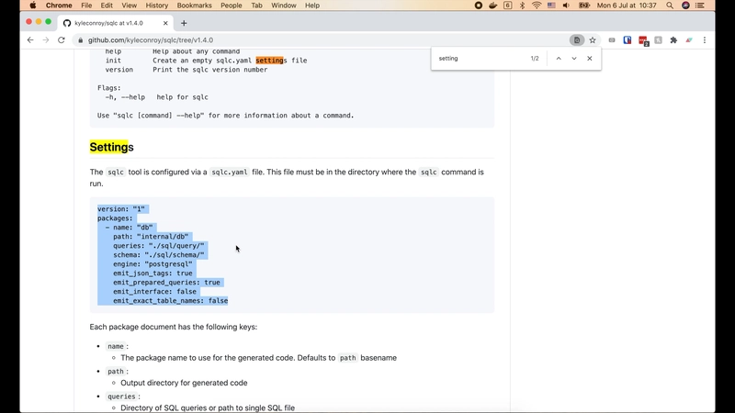Screen dimensions: 735x413
Task: Close the find-in-page bar
Action: pos(590,59)
